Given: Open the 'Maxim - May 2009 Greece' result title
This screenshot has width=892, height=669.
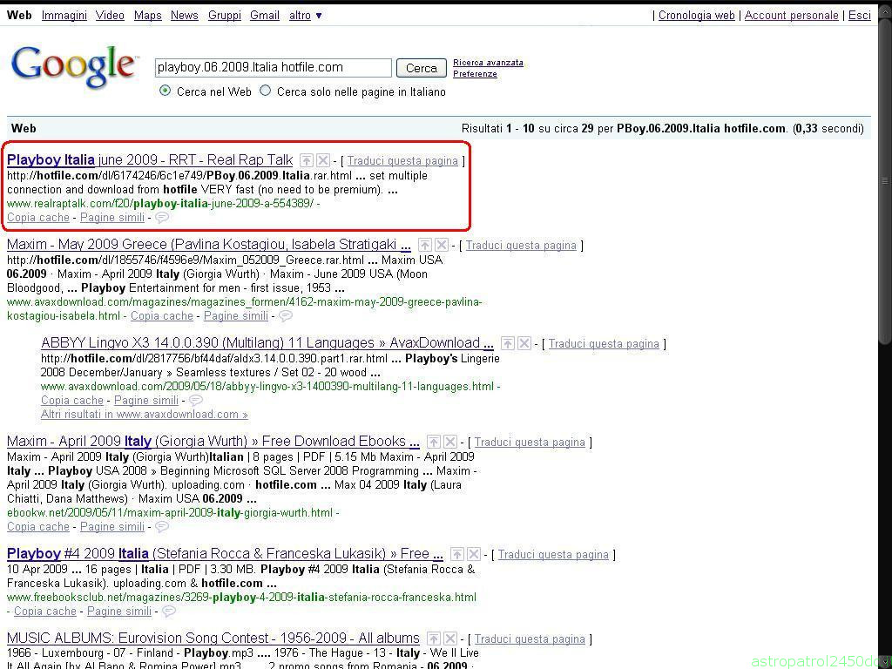Looking at the screenshot, I should tap(209, 245).
